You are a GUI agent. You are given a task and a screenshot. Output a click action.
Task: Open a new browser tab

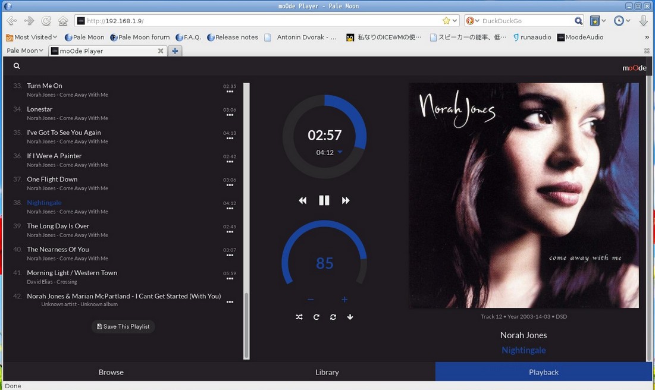coord(175,51)
